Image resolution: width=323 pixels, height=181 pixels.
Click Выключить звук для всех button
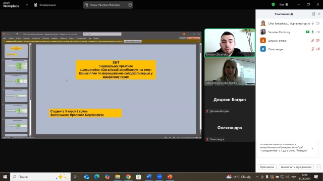click(296, 167)
